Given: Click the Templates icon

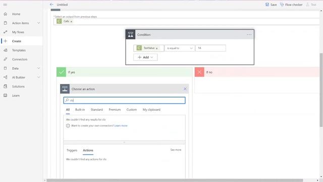Looking at the screenshot, I should click(x=6, y=50).
